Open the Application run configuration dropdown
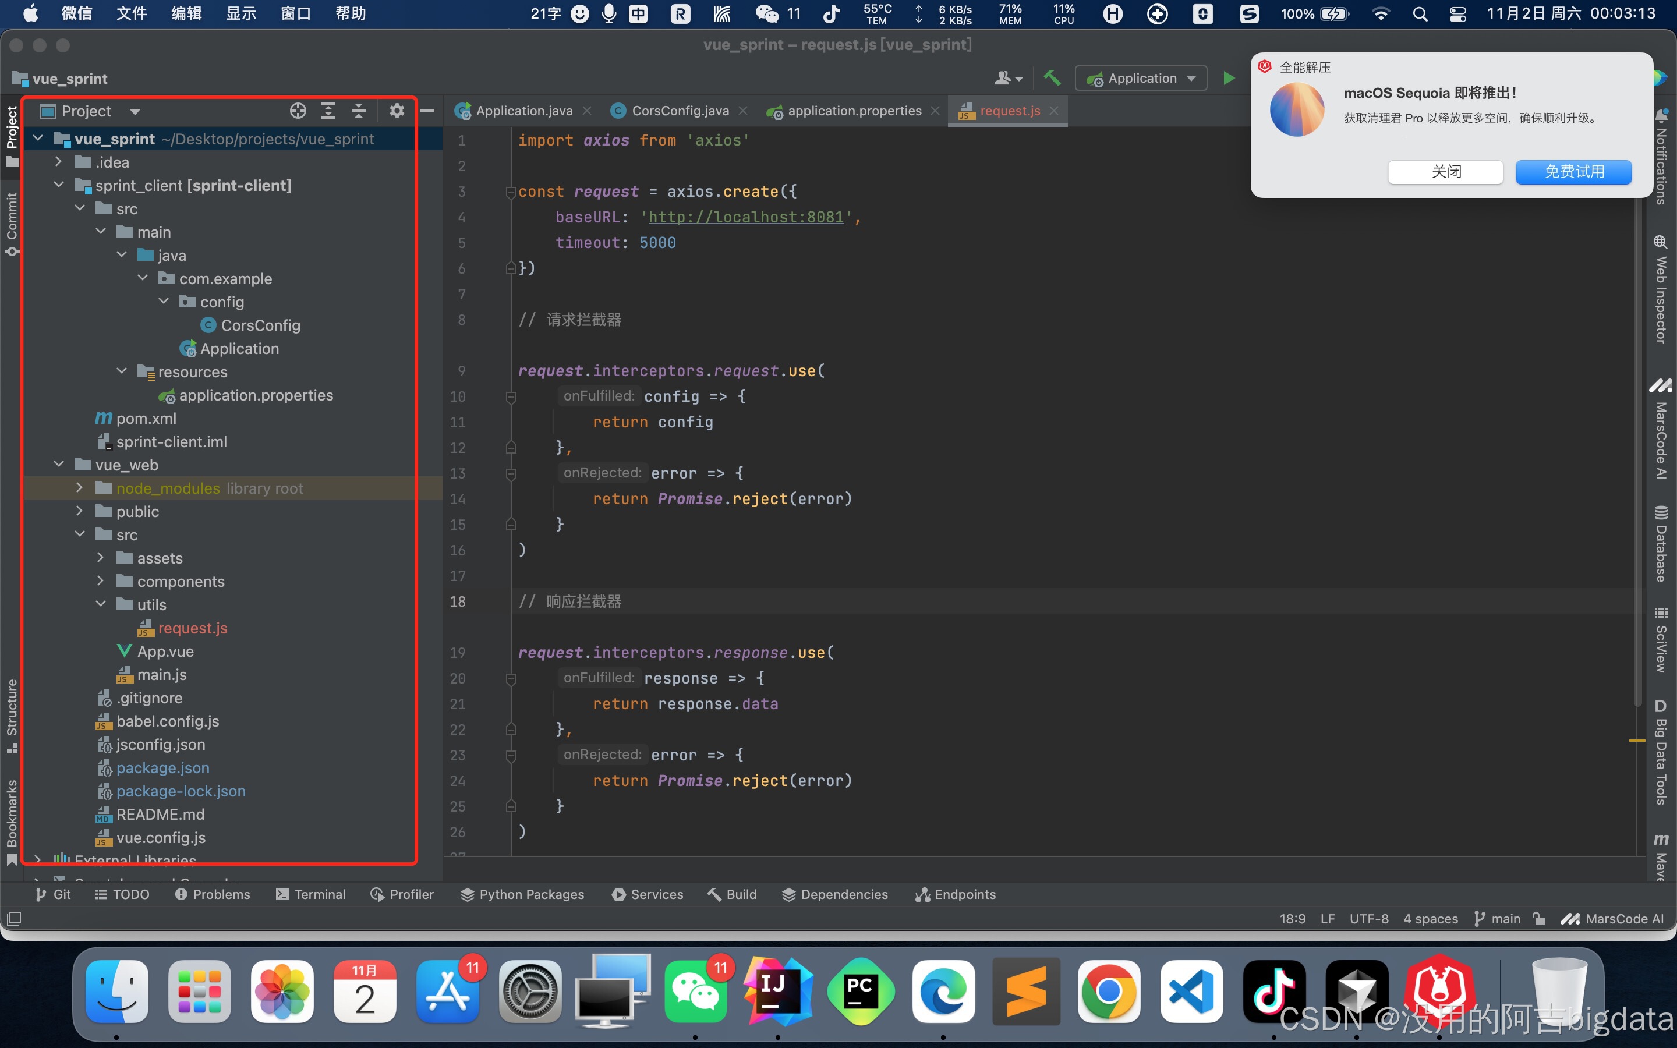This screenshot has width=1677, height=1048. [x=1141, y=79]
